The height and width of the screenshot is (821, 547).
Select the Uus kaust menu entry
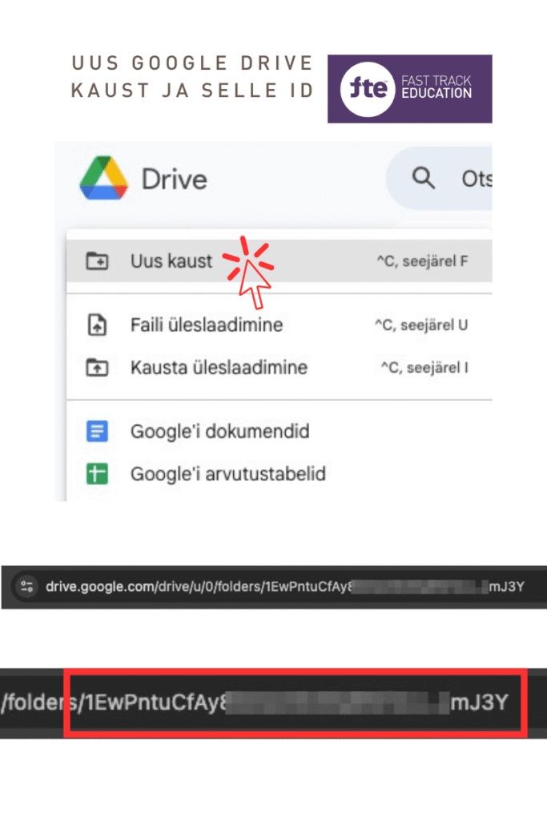click(280, 261)
